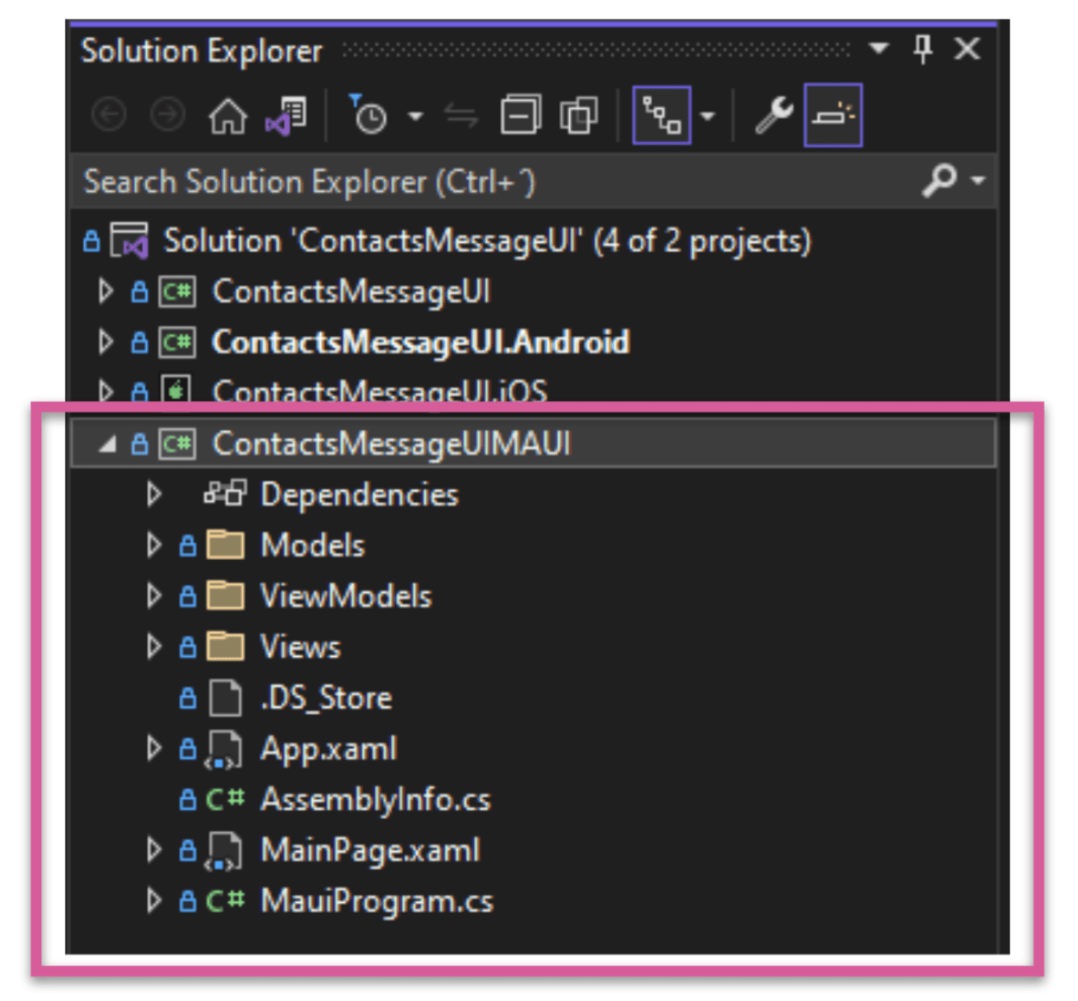Expand the ContactsMessageUI project node

pos(105,291)
